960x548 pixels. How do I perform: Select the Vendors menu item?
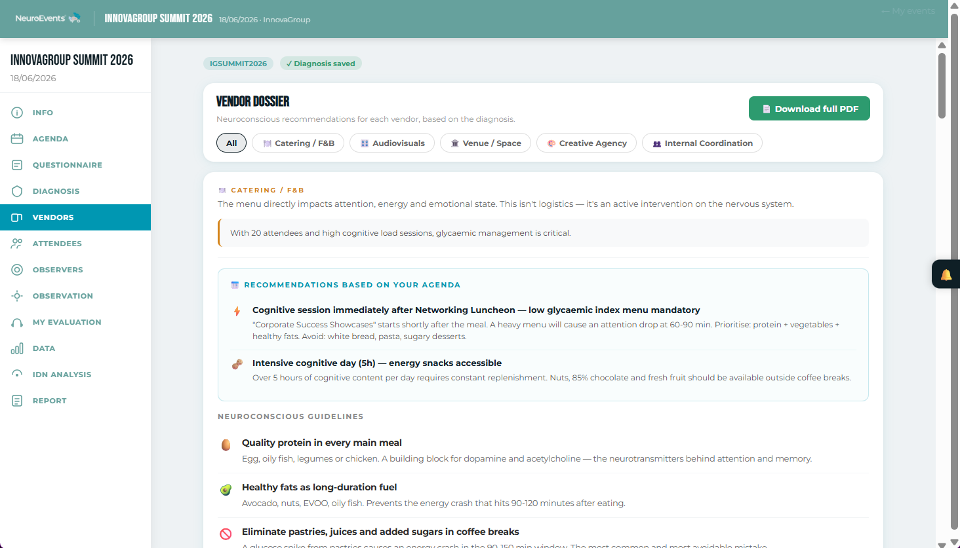coord(75,217)
